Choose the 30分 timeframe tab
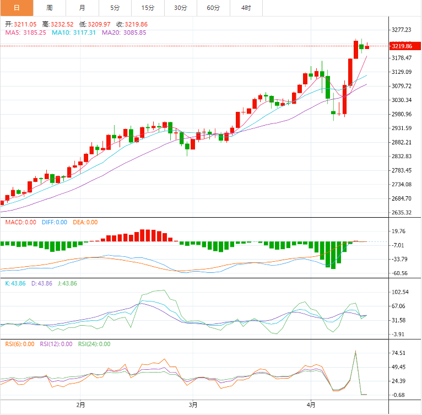 pyautogui.click(x=180, y=8)
